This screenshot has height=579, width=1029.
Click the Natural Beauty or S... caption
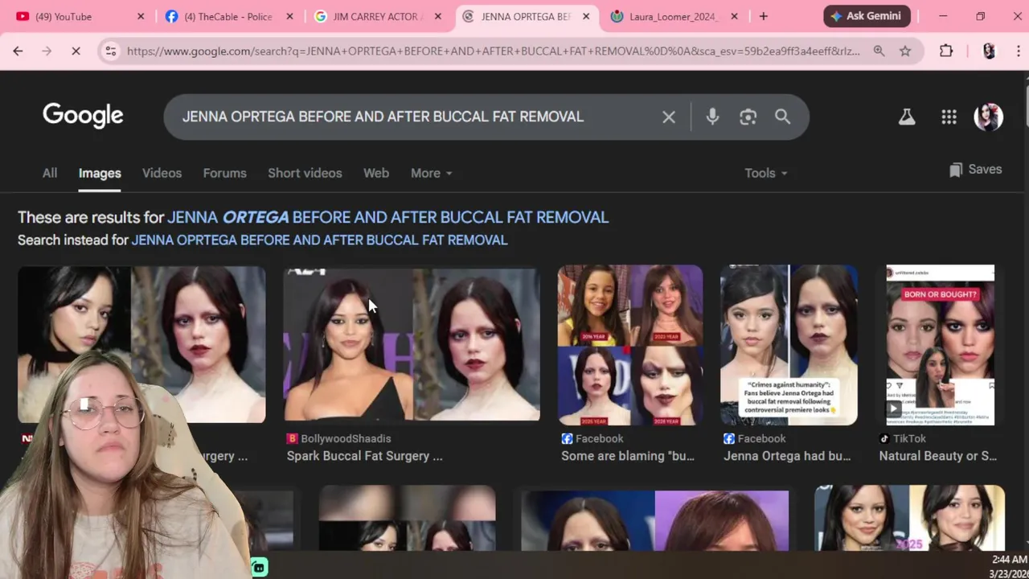937,456
